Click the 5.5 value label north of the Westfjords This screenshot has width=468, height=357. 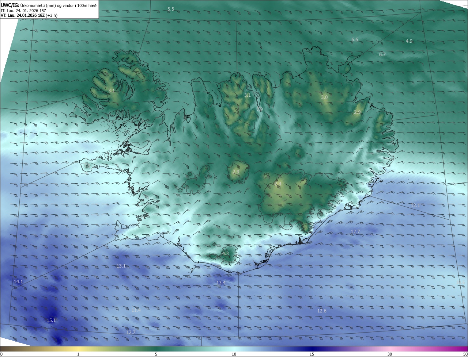click(x=171, y=9)
